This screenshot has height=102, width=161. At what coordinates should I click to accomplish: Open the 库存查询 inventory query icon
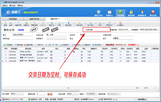pyautogui.click(x=120, y=13)
